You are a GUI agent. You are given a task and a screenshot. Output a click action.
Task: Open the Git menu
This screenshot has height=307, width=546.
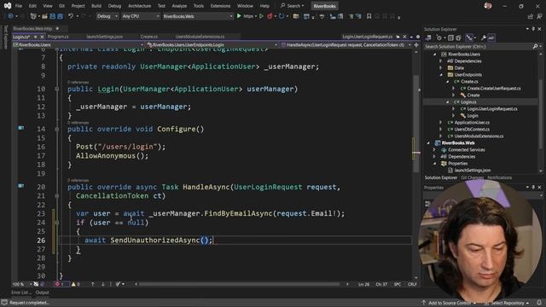click(61, 6)
